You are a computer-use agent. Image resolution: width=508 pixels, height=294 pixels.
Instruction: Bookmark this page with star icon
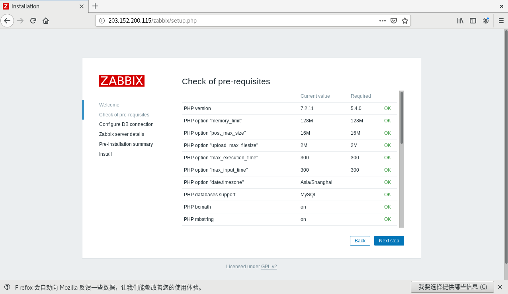pos(405,21)
